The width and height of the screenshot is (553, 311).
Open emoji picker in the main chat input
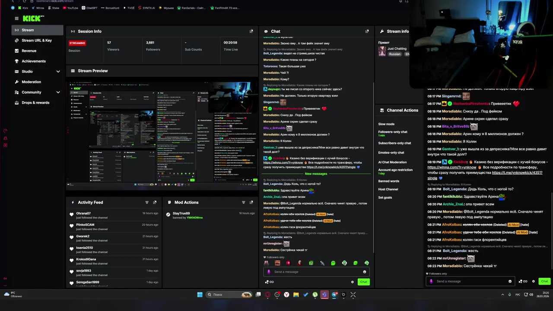pyautogui.click(x=365, y=272)
